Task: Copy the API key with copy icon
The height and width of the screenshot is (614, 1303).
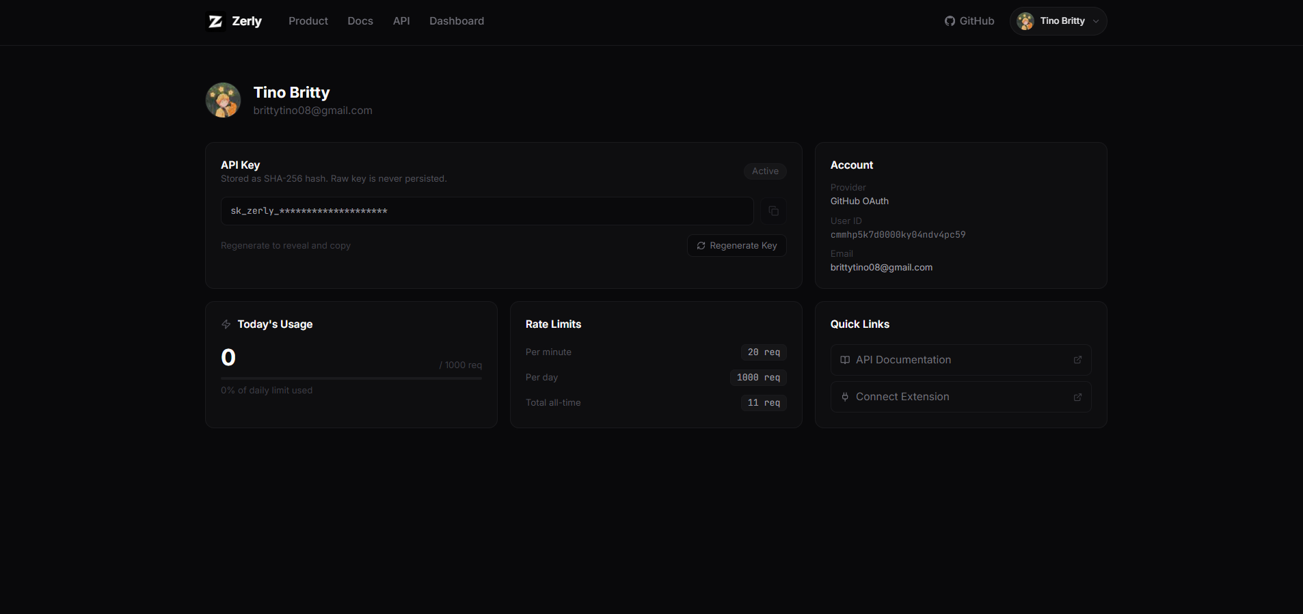Action: (774, 211)
